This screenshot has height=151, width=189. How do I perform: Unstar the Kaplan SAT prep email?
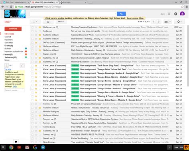pos(36,54)
